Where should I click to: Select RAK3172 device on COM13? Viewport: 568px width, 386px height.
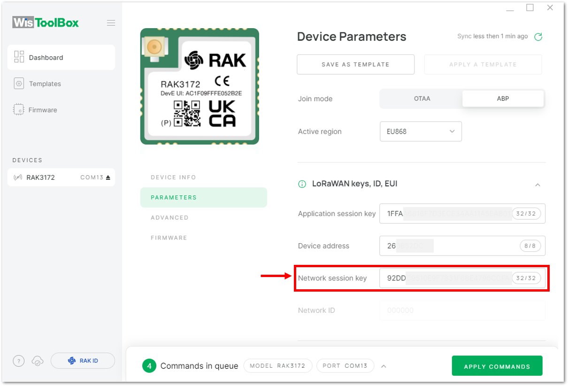(x=61, y=178)
